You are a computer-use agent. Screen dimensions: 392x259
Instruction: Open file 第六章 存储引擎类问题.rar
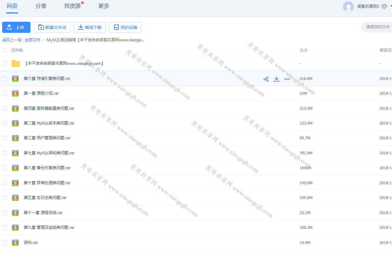pyautogui.click(x=47, y=78)
